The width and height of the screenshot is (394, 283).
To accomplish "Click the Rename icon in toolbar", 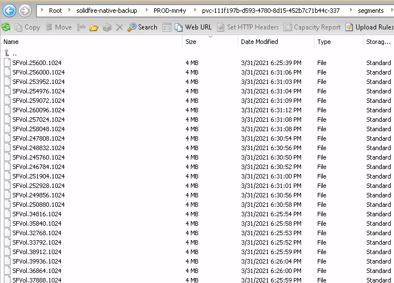I will 81,27.
